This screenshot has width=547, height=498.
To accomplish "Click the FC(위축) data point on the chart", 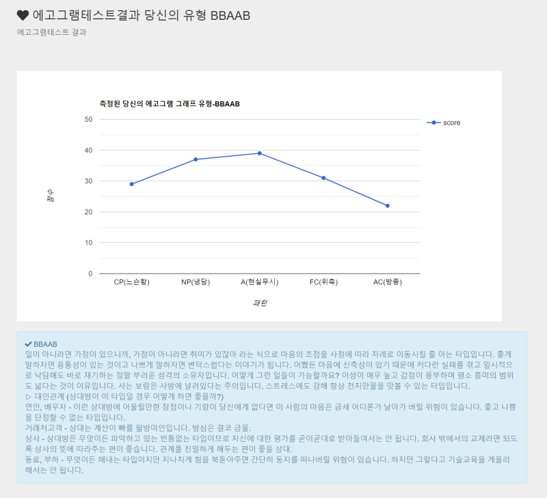I will point(323,177).
